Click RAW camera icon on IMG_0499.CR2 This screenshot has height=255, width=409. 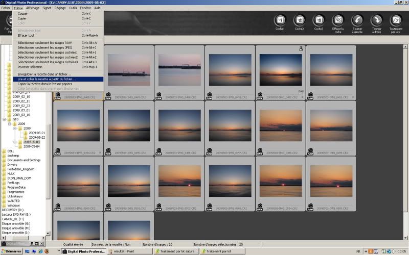(310, 151)
